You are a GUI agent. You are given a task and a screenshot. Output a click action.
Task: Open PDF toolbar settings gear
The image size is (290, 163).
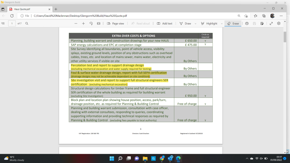(279, 23)
